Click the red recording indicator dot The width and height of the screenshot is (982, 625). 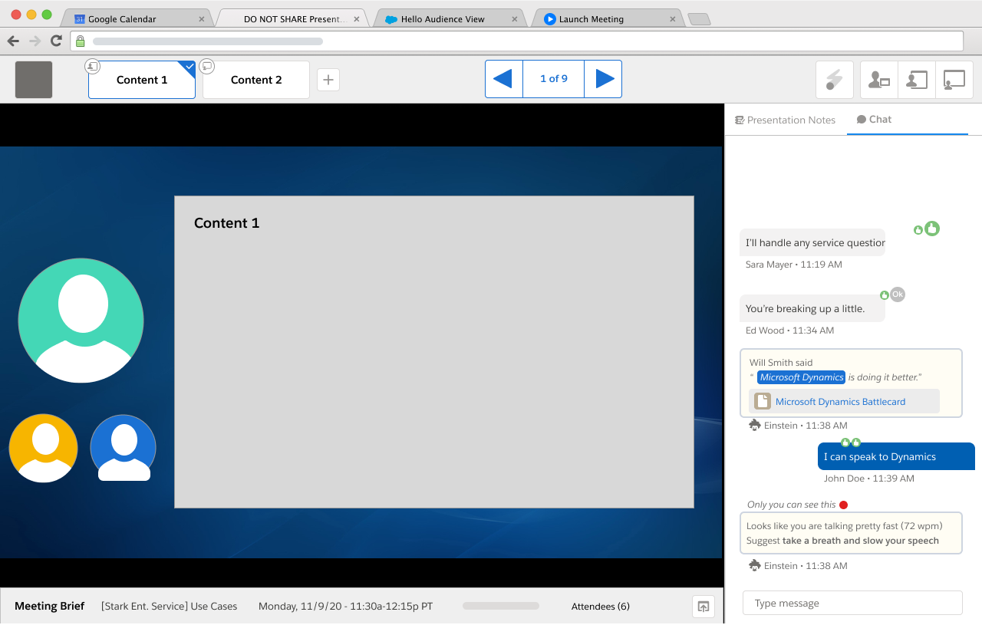point(843,505)
